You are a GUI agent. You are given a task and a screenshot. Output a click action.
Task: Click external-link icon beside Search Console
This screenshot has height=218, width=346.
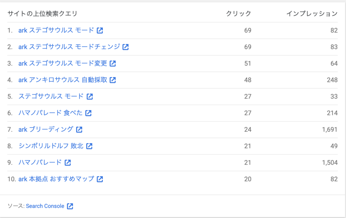(70, 206)
